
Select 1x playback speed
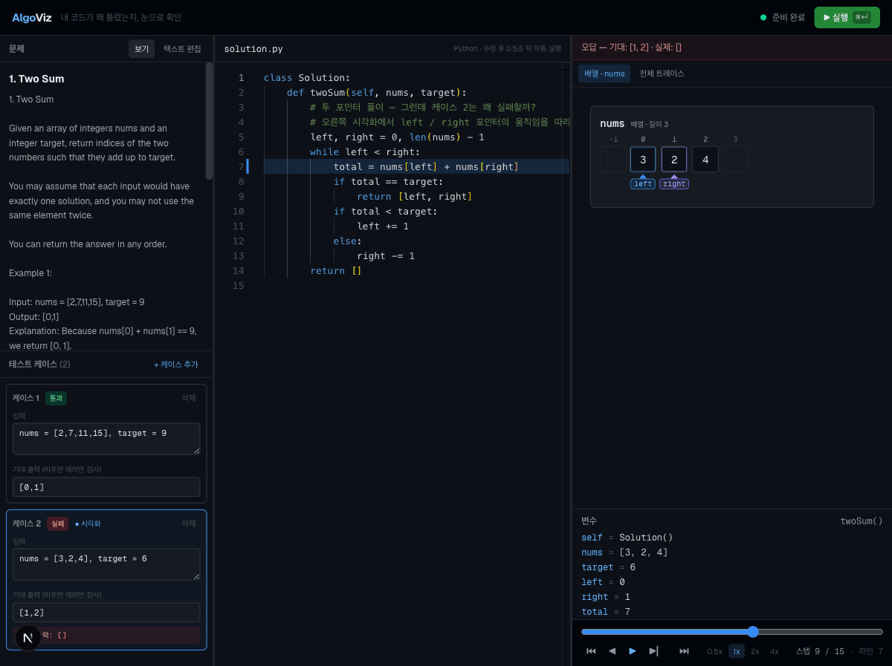pos(737,651)
